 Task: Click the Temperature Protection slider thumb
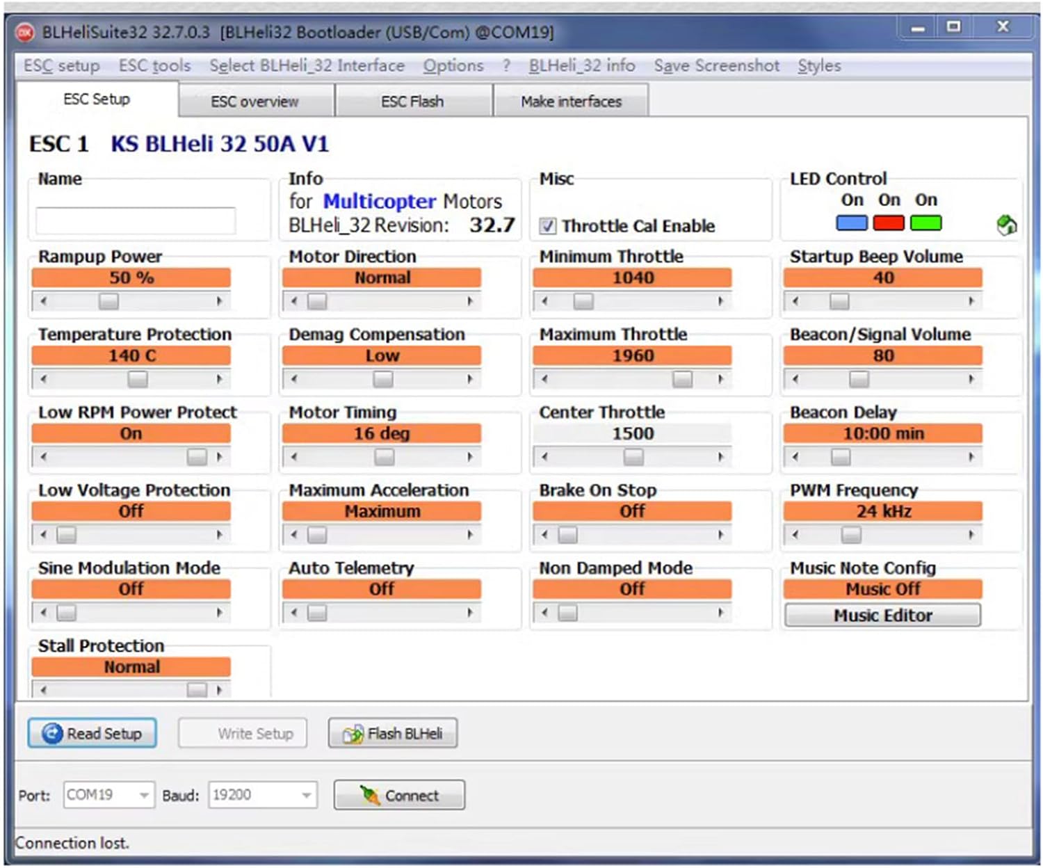(x=138, y=379)
